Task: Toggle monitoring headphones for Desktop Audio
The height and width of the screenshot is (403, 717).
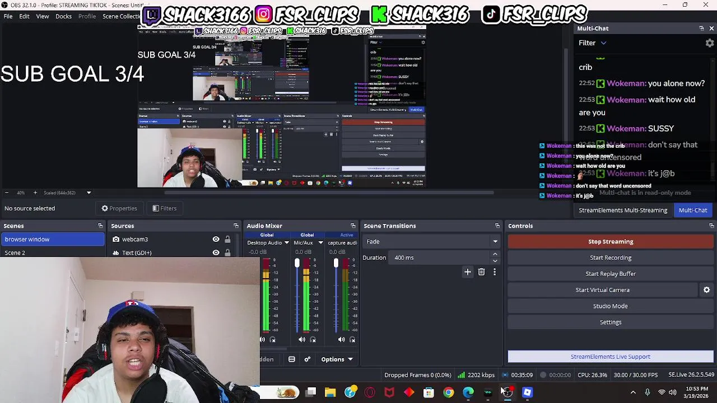Action: pyautogui.click(x=273, y=340)
